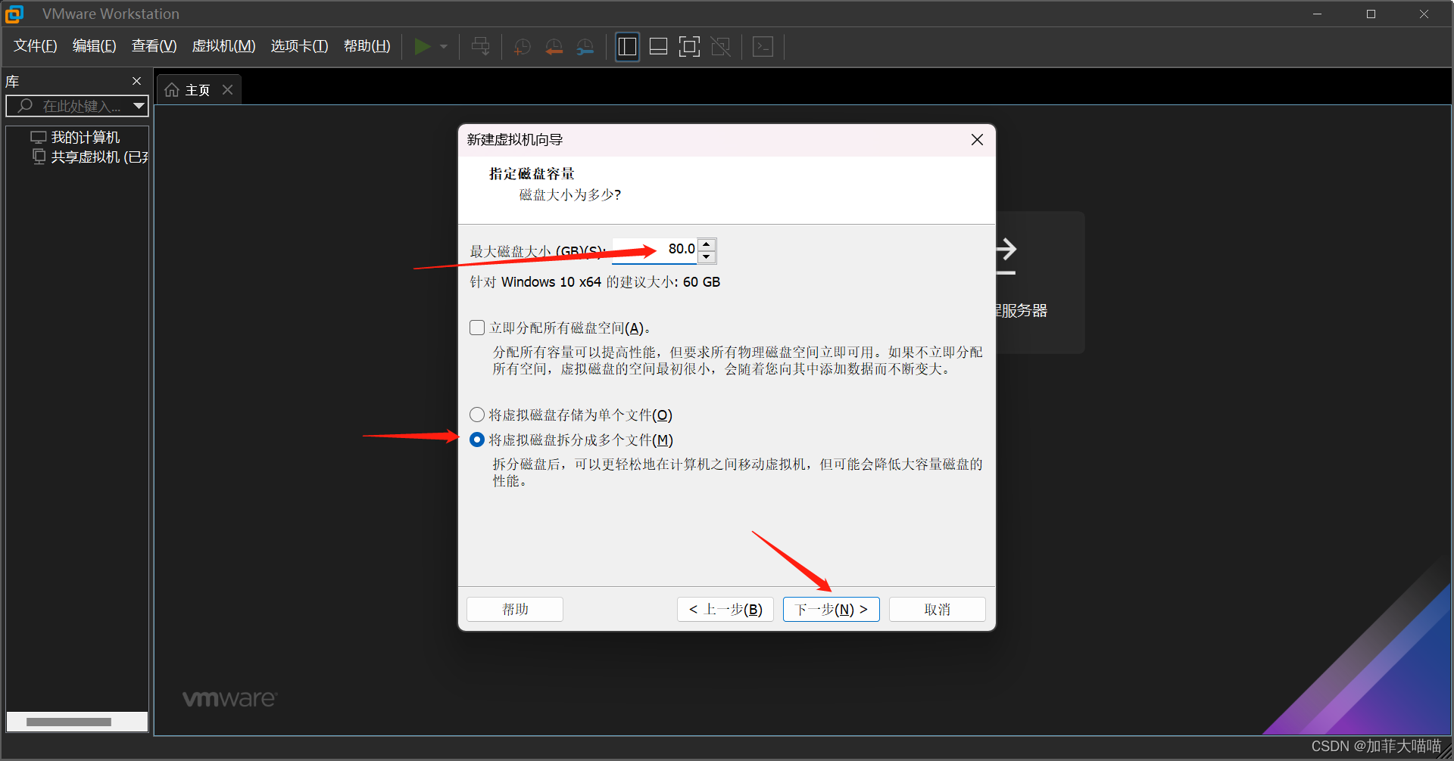The image size is (1454, 761).
Task: Open the 文件(F) menu
Action: 36,46
